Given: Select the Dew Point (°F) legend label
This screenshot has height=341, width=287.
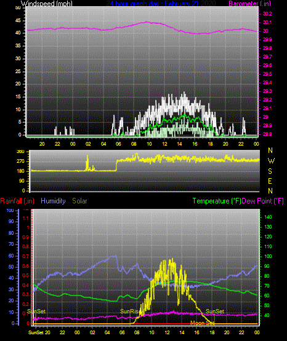Looking at the screenshot, I should point(262,201).
